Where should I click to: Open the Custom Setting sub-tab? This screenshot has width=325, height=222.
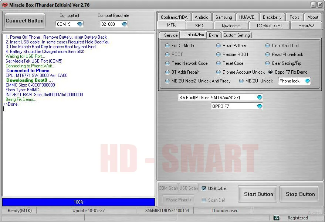tap(237, 35)
